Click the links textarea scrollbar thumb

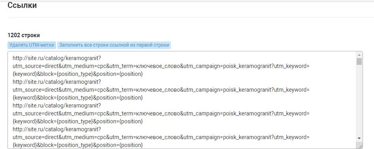pyautogui.click(x=359, y=61)
